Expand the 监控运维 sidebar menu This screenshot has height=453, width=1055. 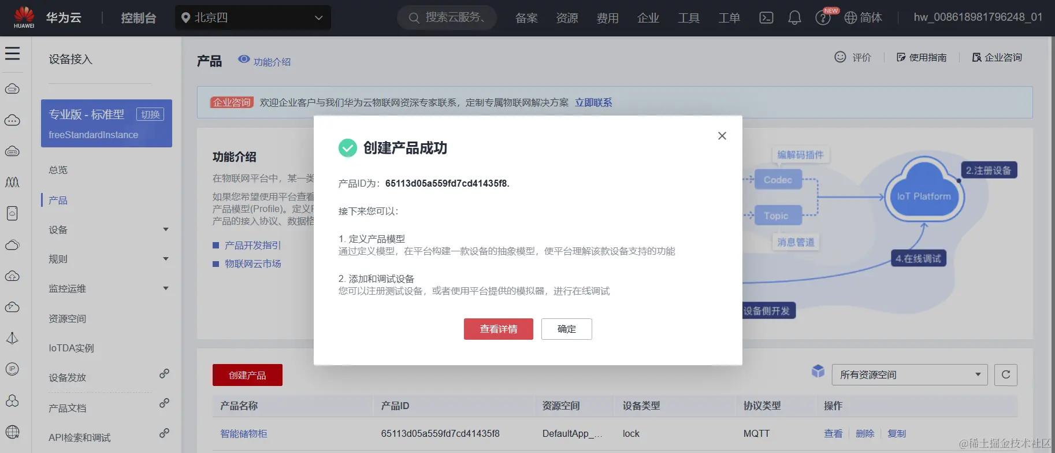[166, 288]
